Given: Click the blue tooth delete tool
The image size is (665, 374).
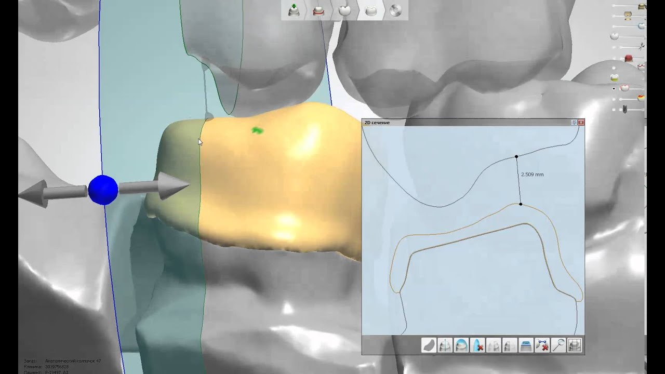Looking at the screenshot, I should [x=477, y=345].
